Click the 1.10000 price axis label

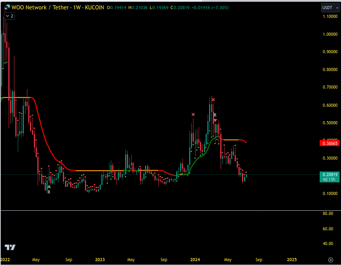(330, 16)
